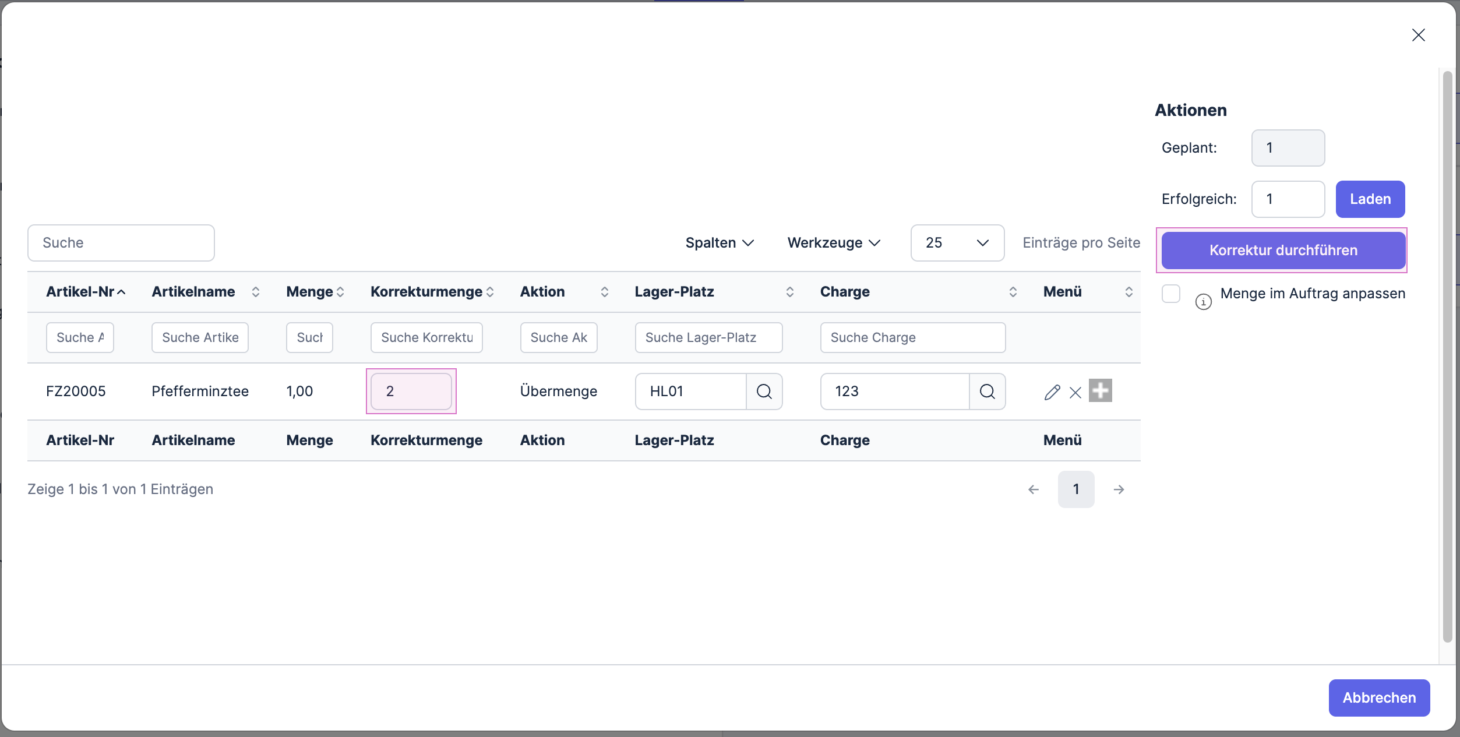The width and height of the screenshot is (1460, 737).
Task: Click the Abbrechen button
Action: (1378, 697)
